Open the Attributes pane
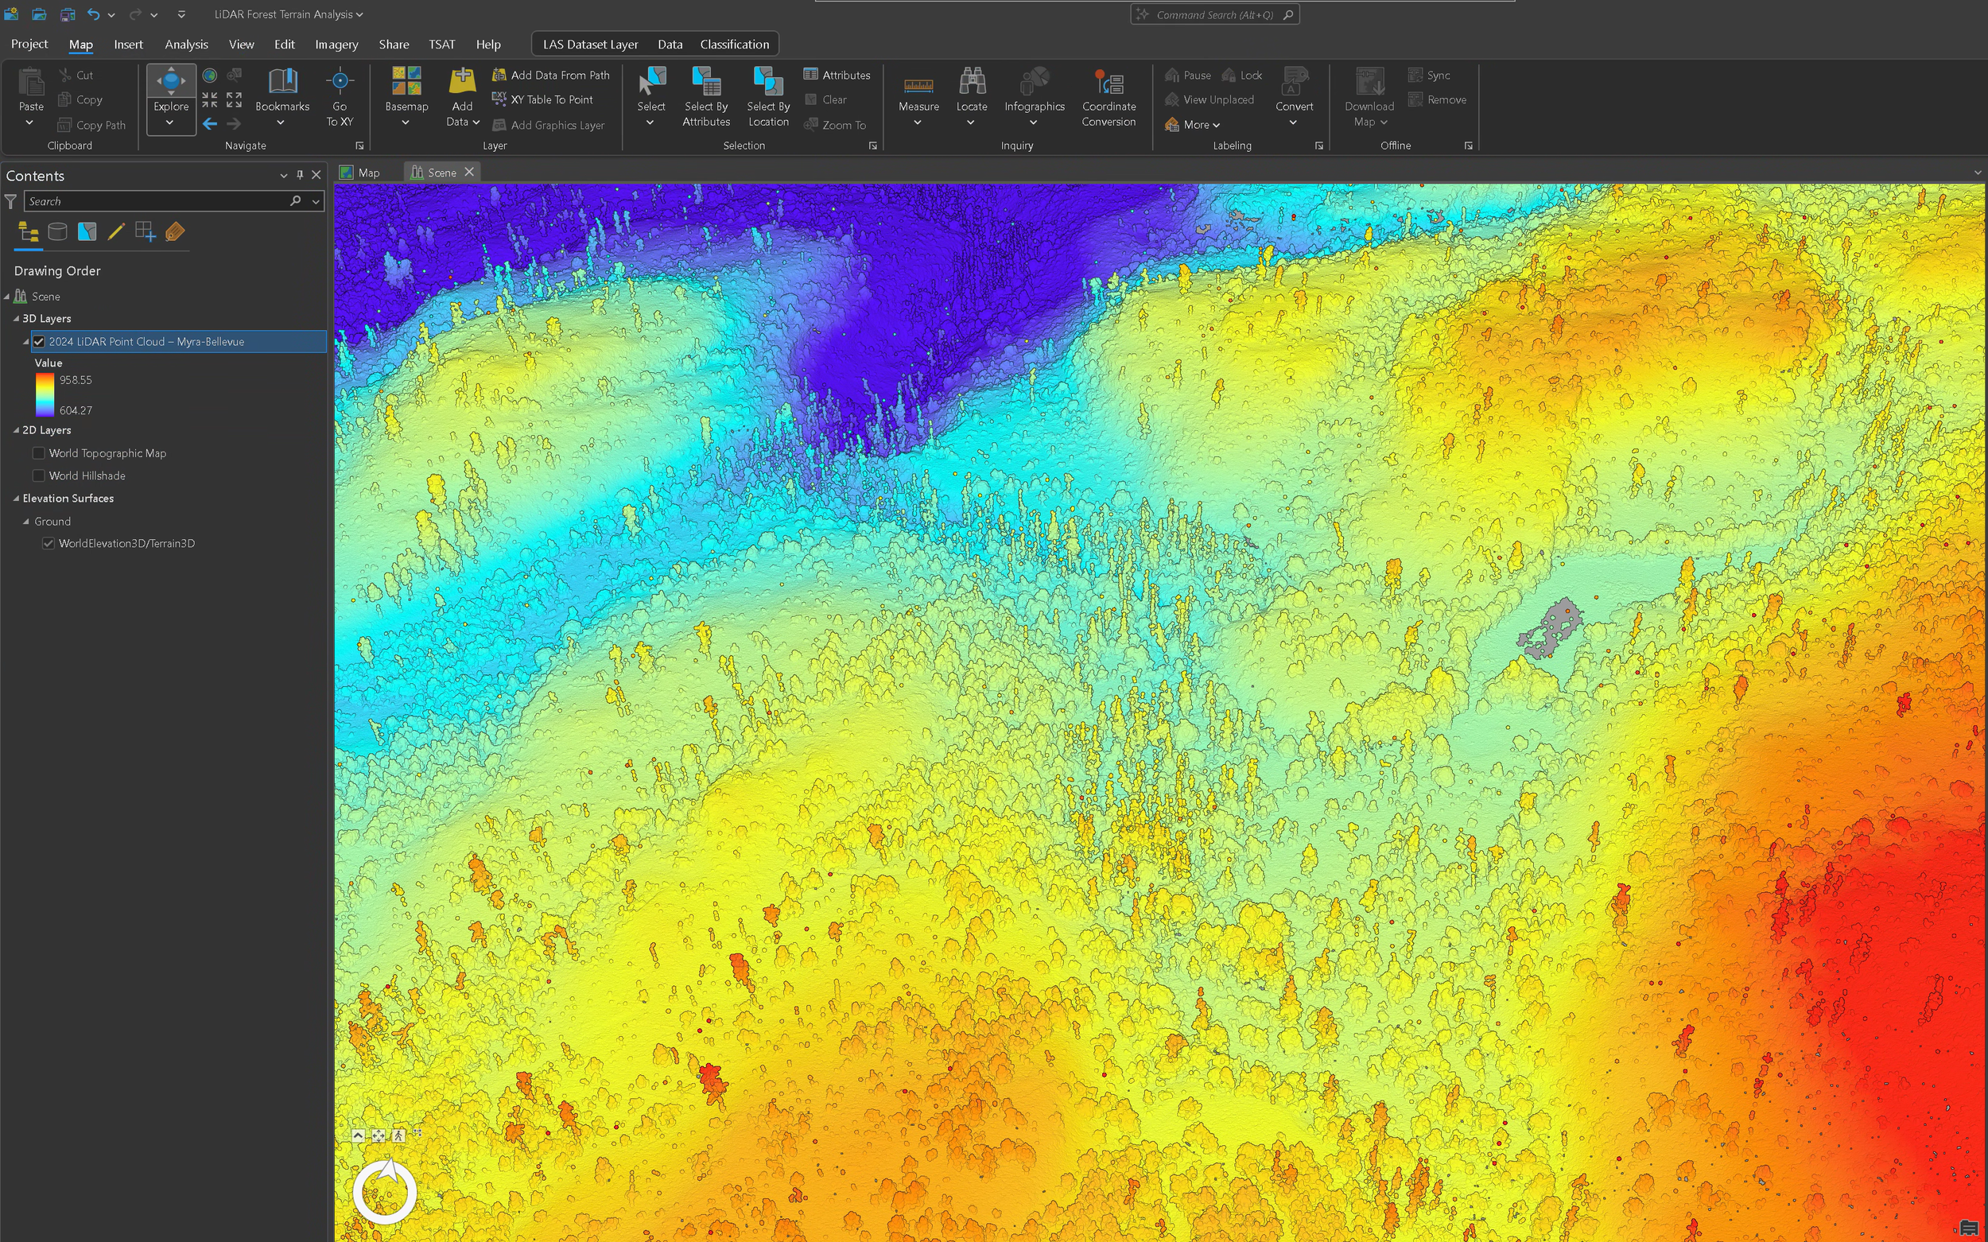The image size is (1988, 1242). (x=837, y=75)
